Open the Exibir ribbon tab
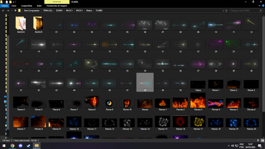The width and height of the screenshot is (265, 149). [39, 6]
